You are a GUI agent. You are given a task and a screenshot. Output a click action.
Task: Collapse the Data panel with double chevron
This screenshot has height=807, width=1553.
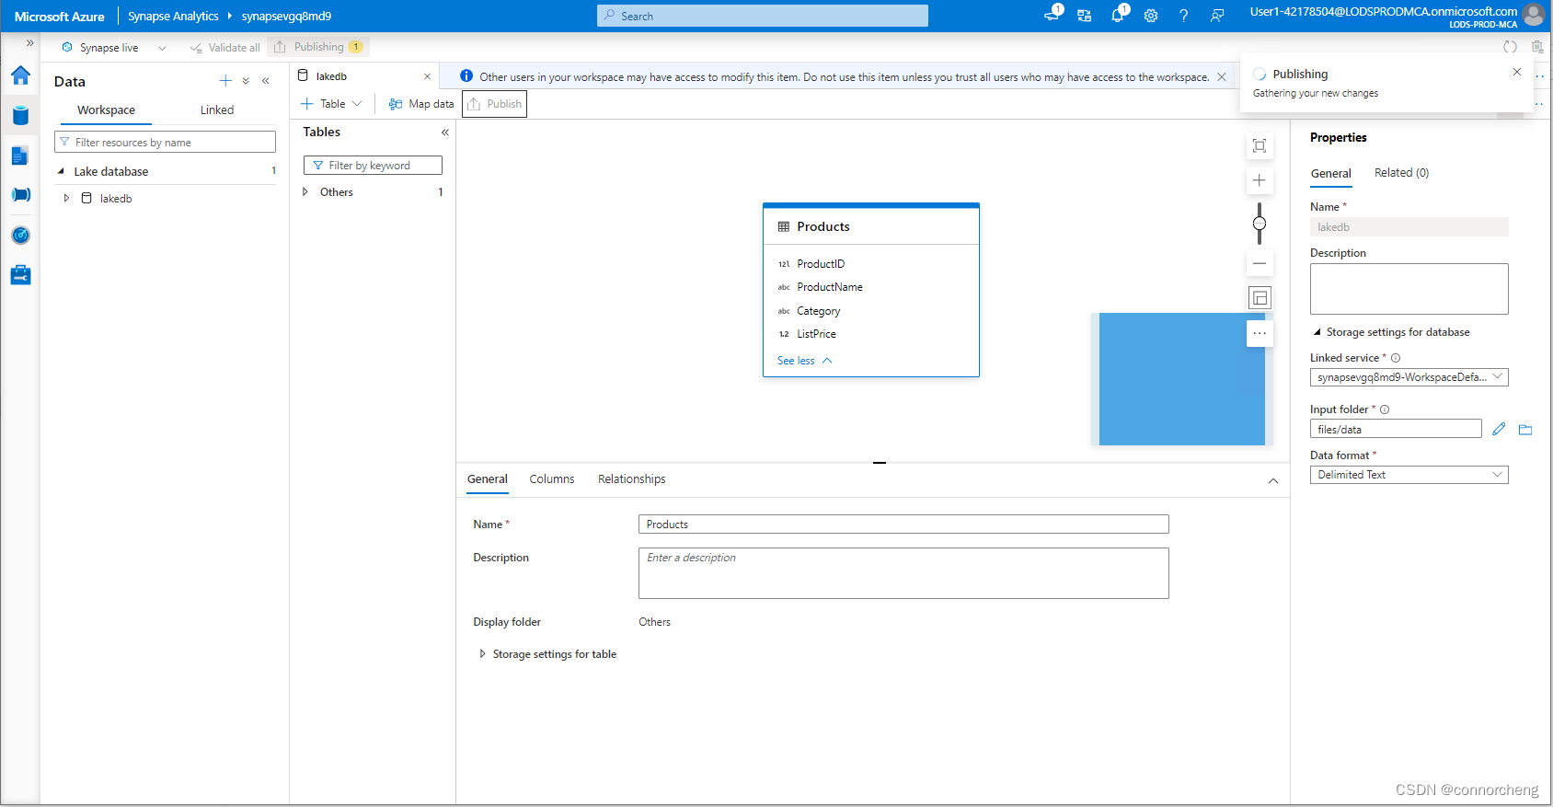(x=266, y=81)
